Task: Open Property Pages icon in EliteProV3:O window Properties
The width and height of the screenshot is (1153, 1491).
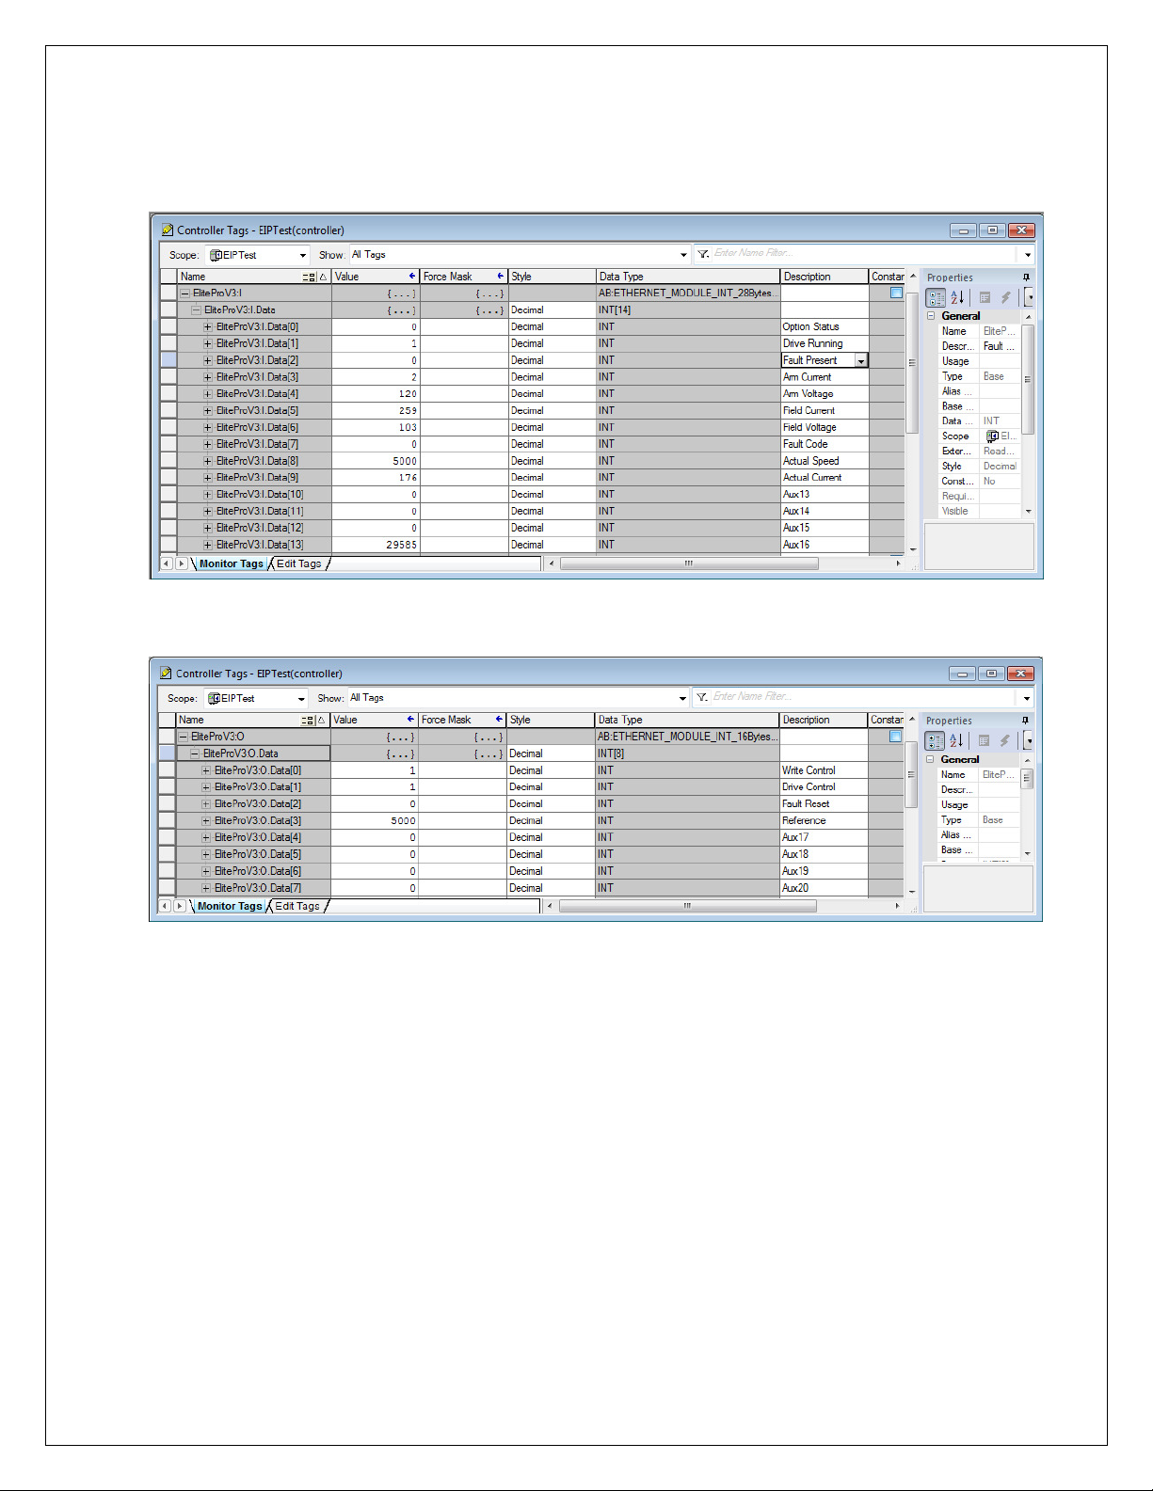Action: coord(984,741)
